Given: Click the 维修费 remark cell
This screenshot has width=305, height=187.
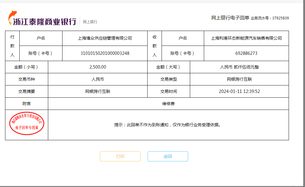Looking at the screenshot, I should coord(168,104).
